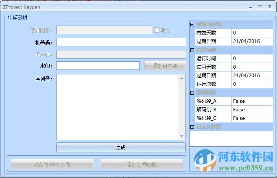Select the 试用天数 value cell
The width and height of the screenshot is (277, 178).
252,67
